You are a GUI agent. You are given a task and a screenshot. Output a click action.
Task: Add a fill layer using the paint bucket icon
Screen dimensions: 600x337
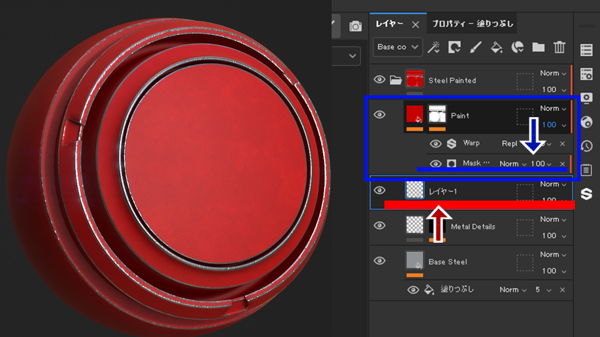(x=496, y=47)
